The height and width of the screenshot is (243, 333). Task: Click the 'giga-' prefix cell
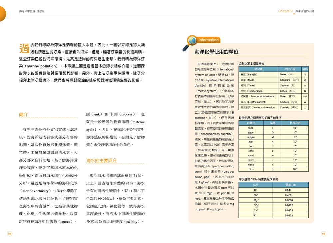[x=251, y=132]
